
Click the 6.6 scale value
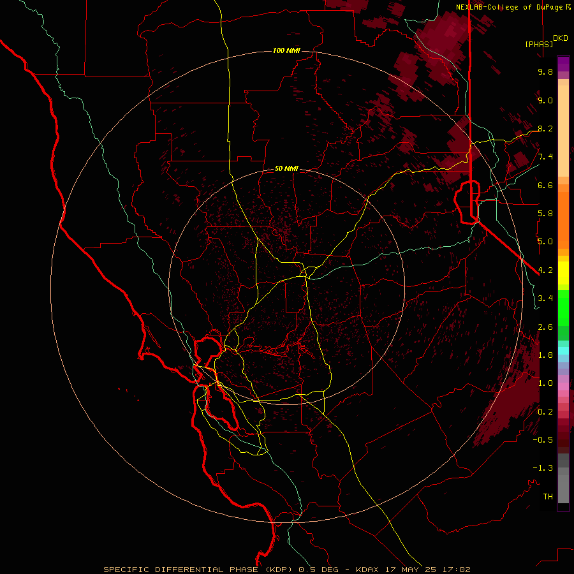click(545, 185)
